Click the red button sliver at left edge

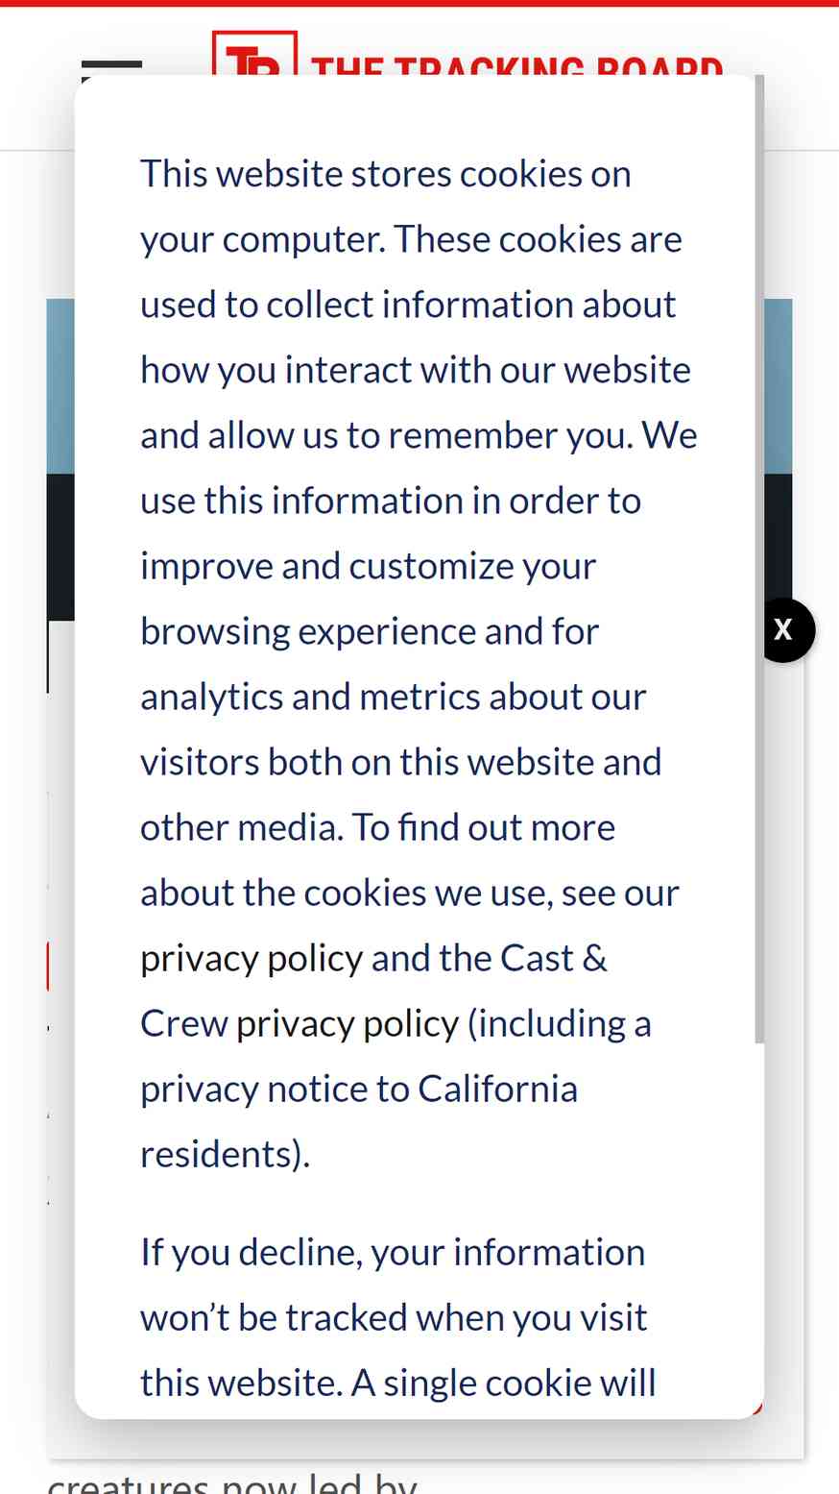pos(48,966)
